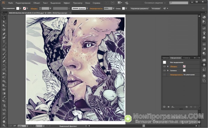The height and width of the screenshot is (128, 208).
Task: Click the fill color swatch in control bar
Action: click(x=18, y=8)
